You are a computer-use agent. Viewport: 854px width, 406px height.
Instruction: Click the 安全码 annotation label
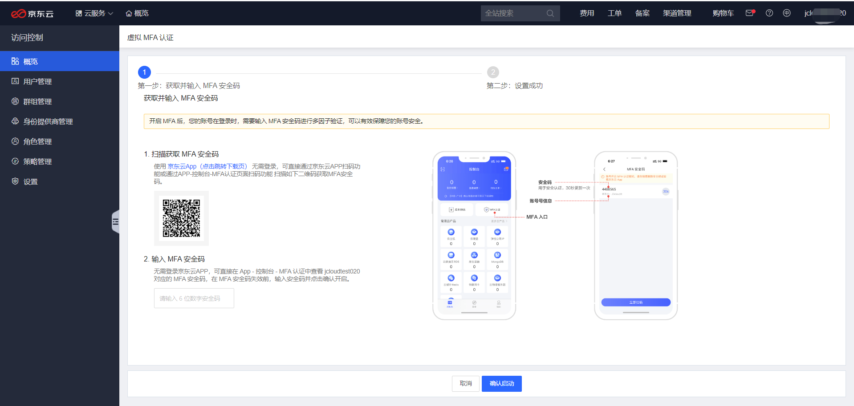(x=545, y=182)
